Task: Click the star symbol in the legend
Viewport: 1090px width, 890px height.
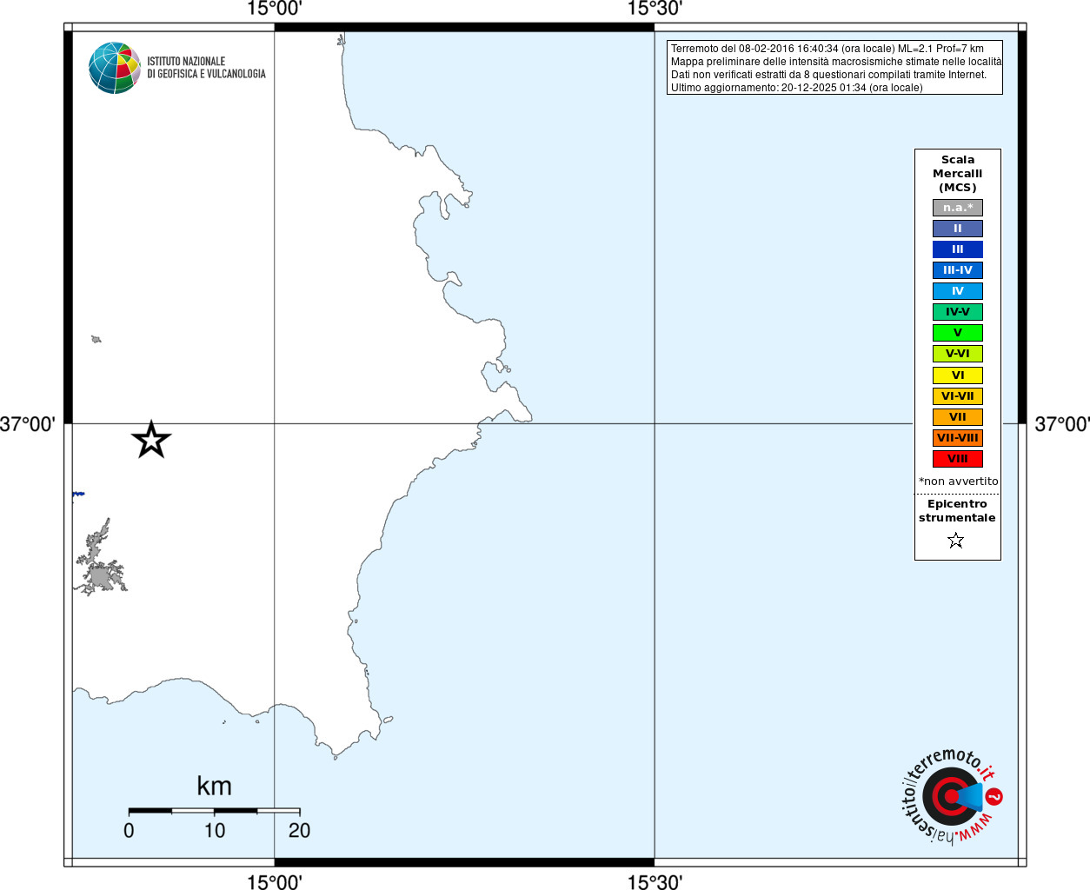Action: (x=956, y=541)
